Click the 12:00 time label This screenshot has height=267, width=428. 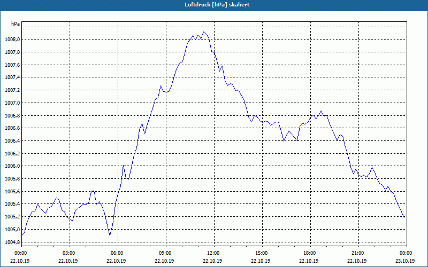click(x=213, y=253)
